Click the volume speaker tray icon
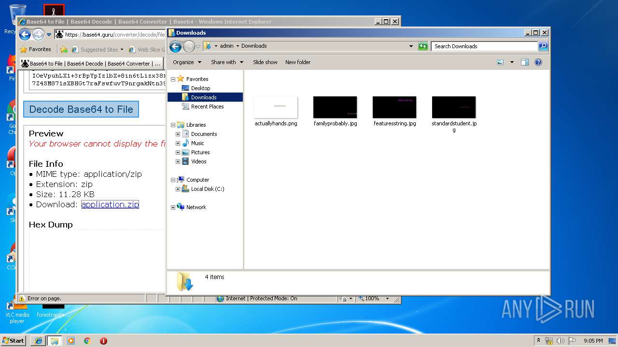The height and width of the screenshot is (347, 618). (x=561, y=341)
